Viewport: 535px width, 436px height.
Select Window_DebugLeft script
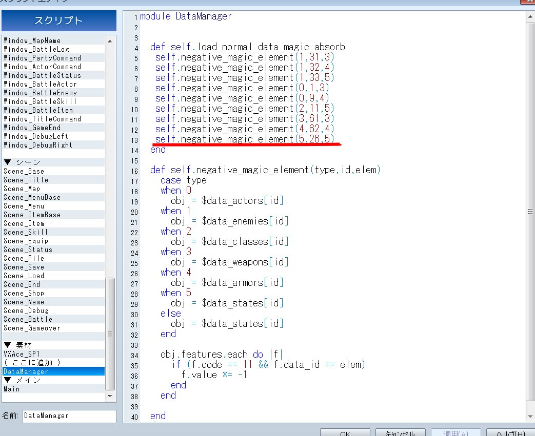click(x=53, y=136)
